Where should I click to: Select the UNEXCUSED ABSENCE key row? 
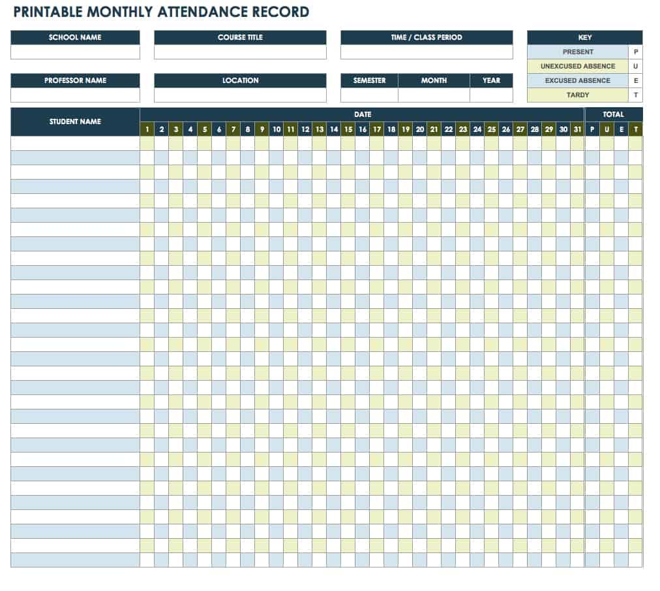tap(577, 66)
